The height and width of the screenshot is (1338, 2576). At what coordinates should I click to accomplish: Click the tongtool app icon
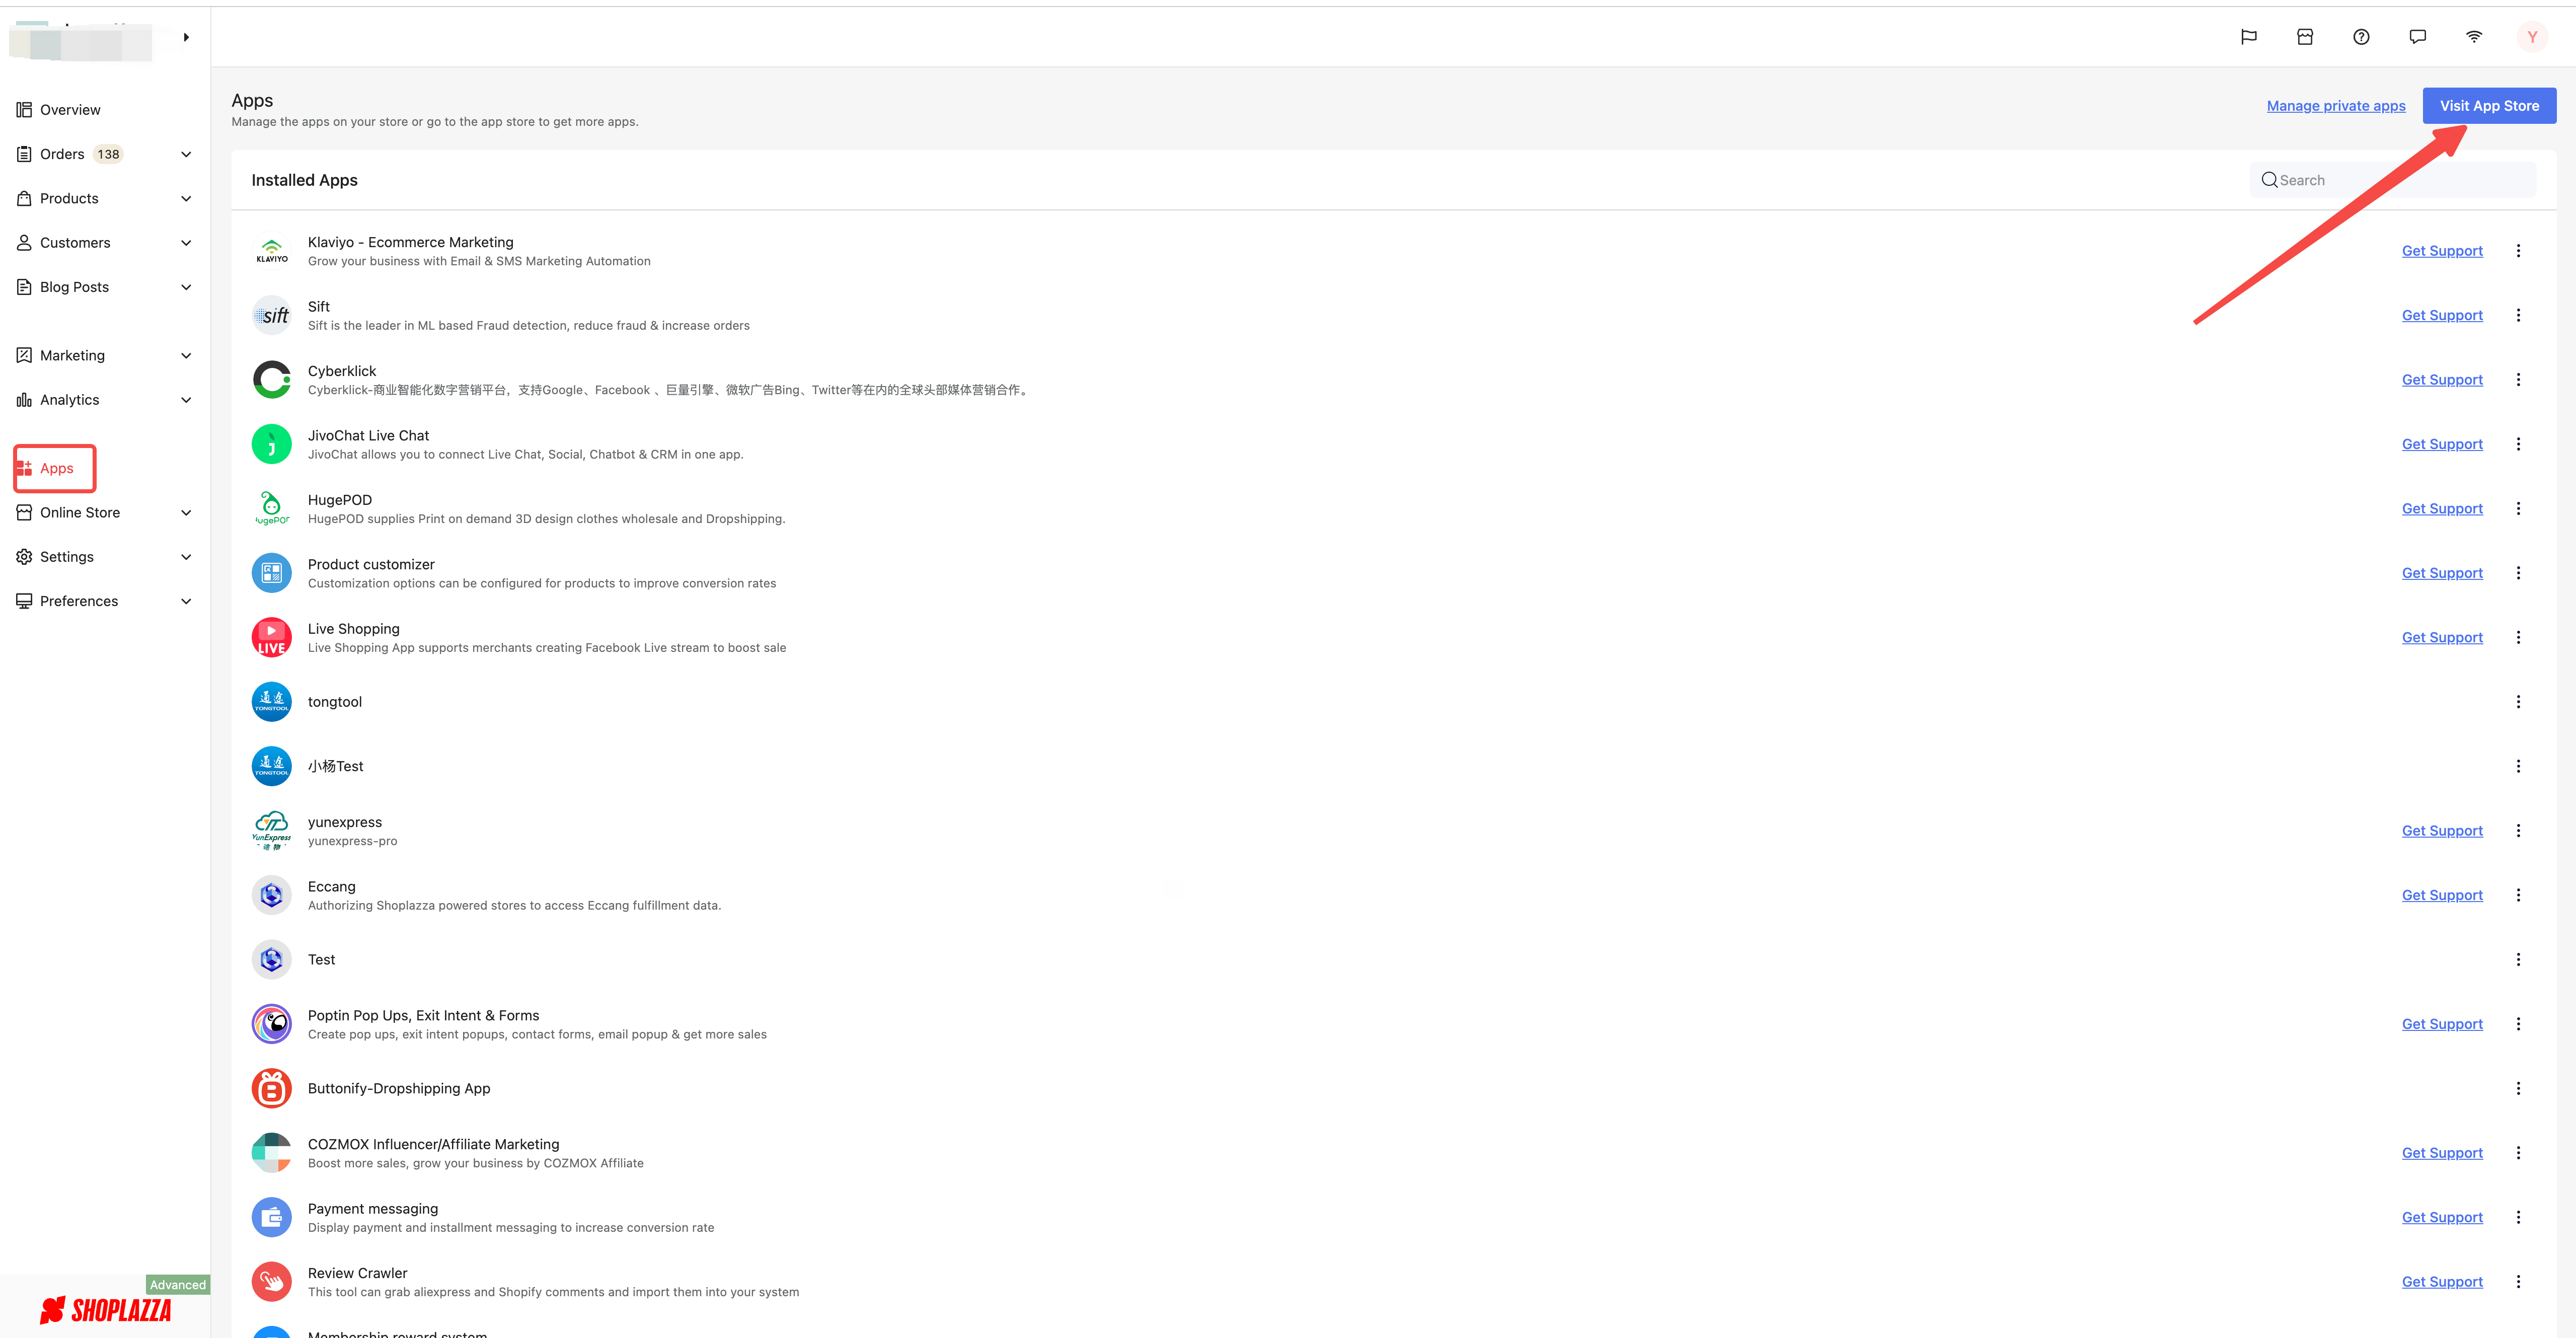[x=272, y=702]
